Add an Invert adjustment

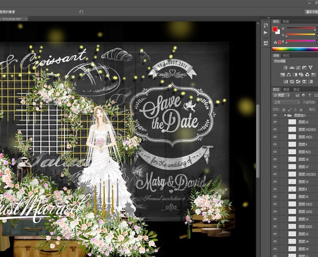(286, 82)
